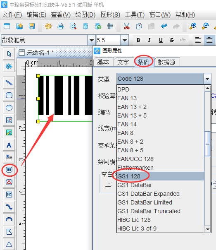Click the list scrollbar down arrow
Screen dimensions: 216x250
pyautogui.click(x=208, y=229)
